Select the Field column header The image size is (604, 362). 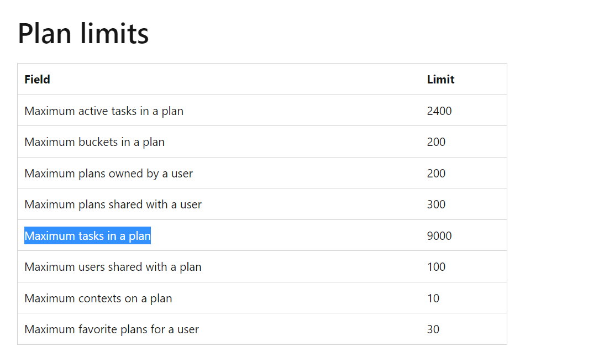pyautogui.click(x=38, y=80)
